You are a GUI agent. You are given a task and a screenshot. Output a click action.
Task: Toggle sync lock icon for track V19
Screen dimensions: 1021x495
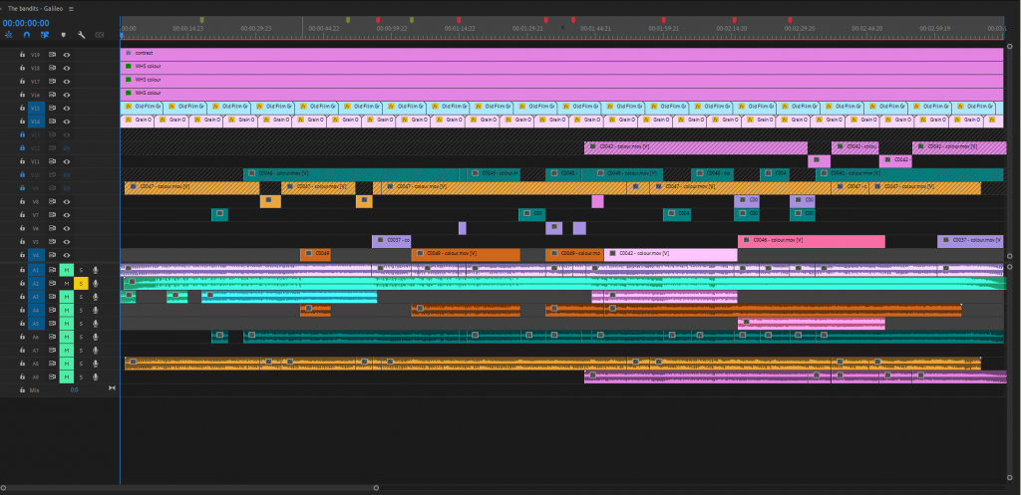52,54
